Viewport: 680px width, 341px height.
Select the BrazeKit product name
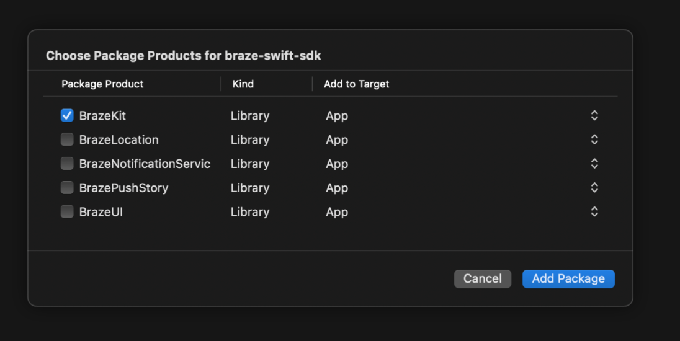click(x=102, y=116)
